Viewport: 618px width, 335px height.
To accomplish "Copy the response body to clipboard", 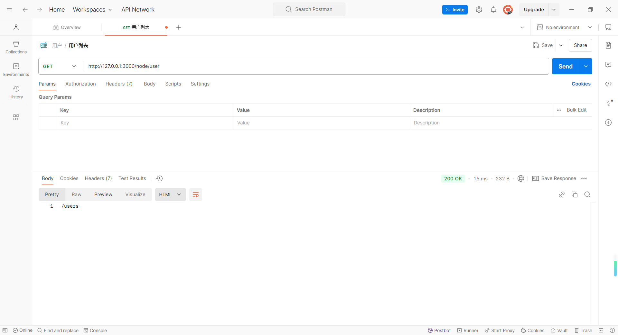I will click(575, 195).
